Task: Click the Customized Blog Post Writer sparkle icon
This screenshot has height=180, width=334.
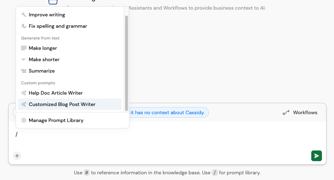Action: coord(24,104)
